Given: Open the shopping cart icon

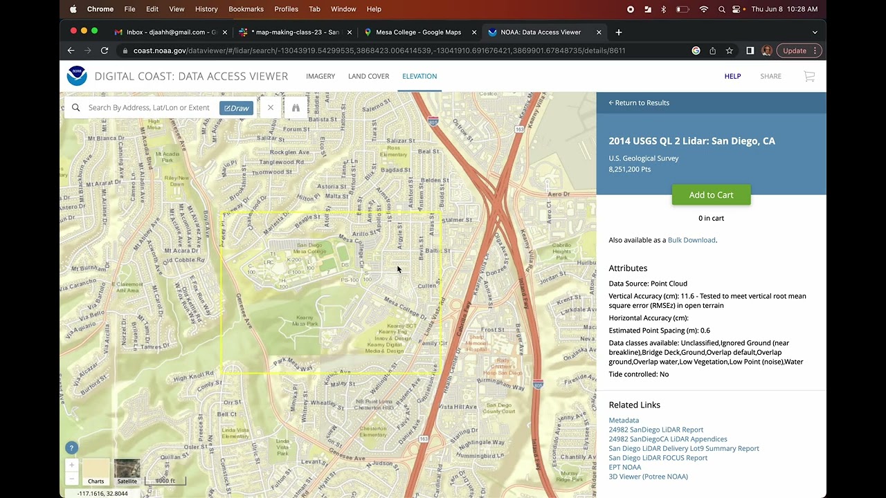Looking at the screenshot, I should coord(809,76).
